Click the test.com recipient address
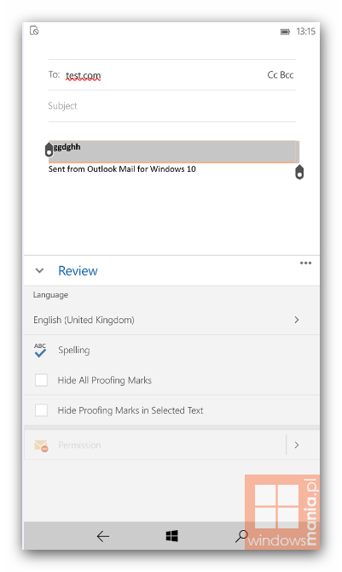342x572 pixels. pyautogui.click(x=83, y=75)
